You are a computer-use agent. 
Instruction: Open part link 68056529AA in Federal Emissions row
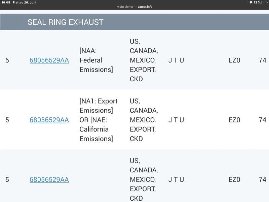[x=49, y=60]
